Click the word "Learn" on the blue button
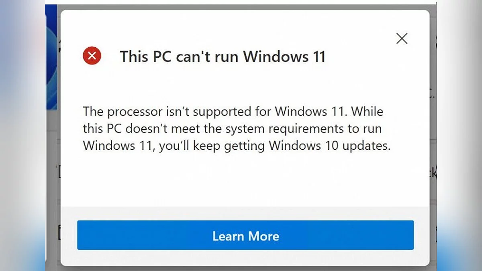 [228, 236]
